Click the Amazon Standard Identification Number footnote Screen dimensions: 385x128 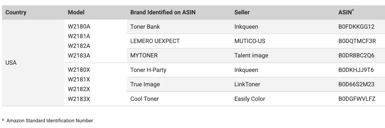coord(50,120)
